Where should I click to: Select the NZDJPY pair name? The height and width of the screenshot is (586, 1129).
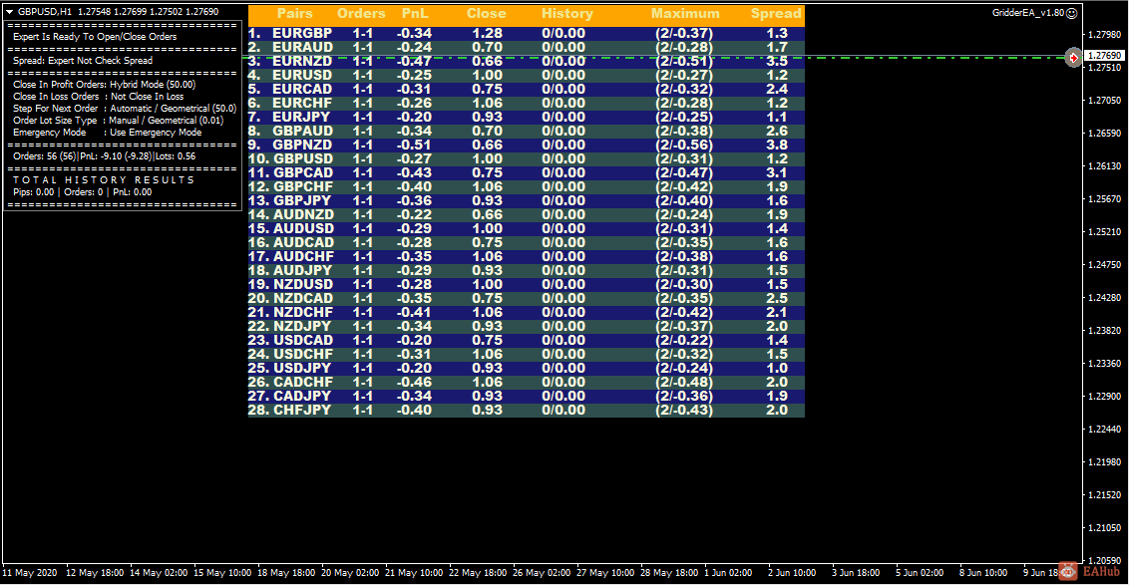point(302,326)
